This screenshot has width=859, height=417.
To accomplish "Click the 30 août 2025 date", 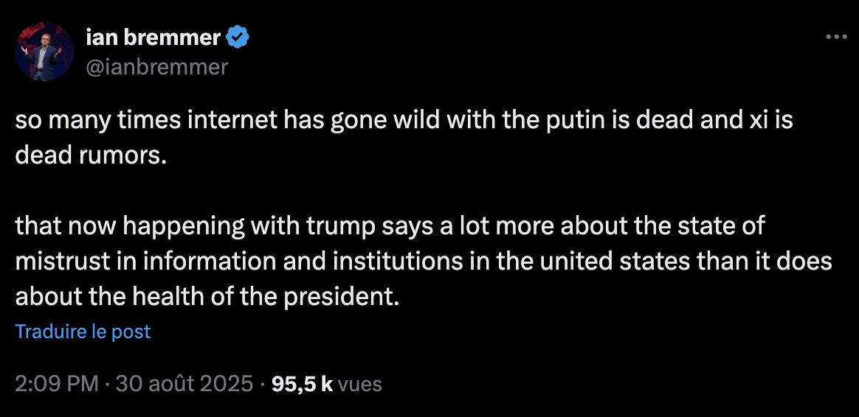I will [184, 384].
